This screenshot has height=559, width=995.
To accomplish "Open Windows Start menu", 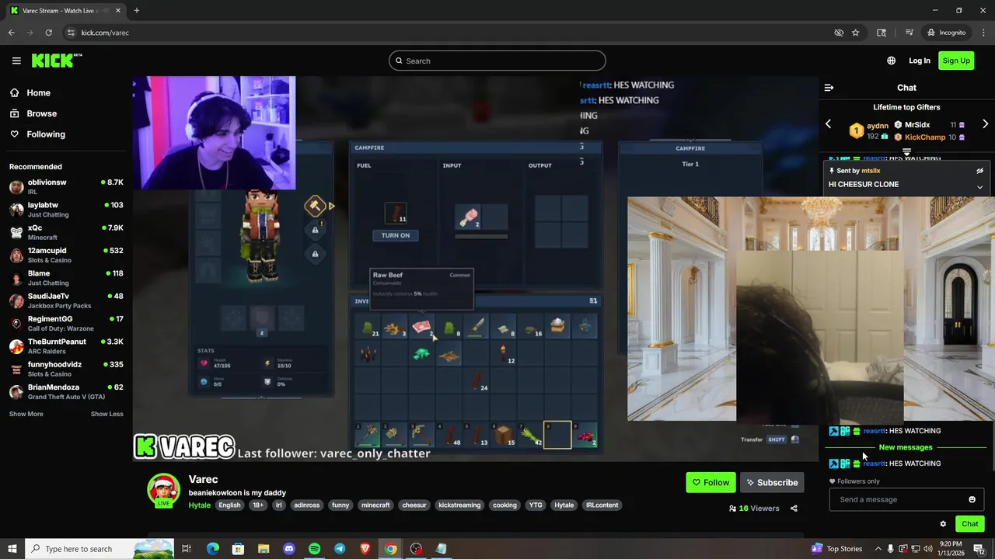I will (12, 549).
